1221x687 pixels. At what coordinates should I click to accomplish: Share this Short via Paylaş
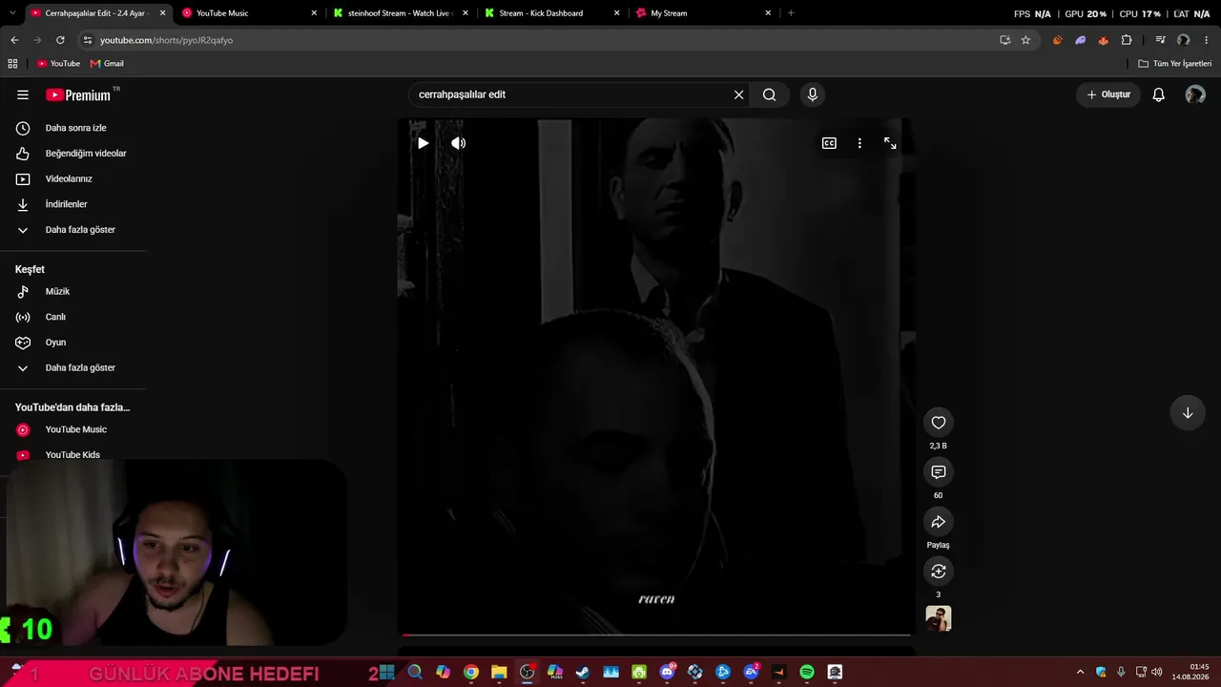point(939,522)
